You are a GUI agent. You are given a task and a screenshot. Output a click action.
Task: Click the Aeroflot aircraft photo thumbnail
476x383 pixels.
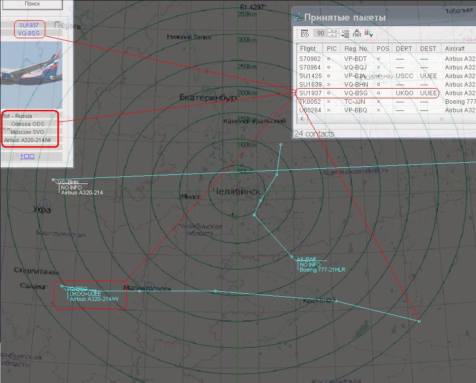pos(32,75)
